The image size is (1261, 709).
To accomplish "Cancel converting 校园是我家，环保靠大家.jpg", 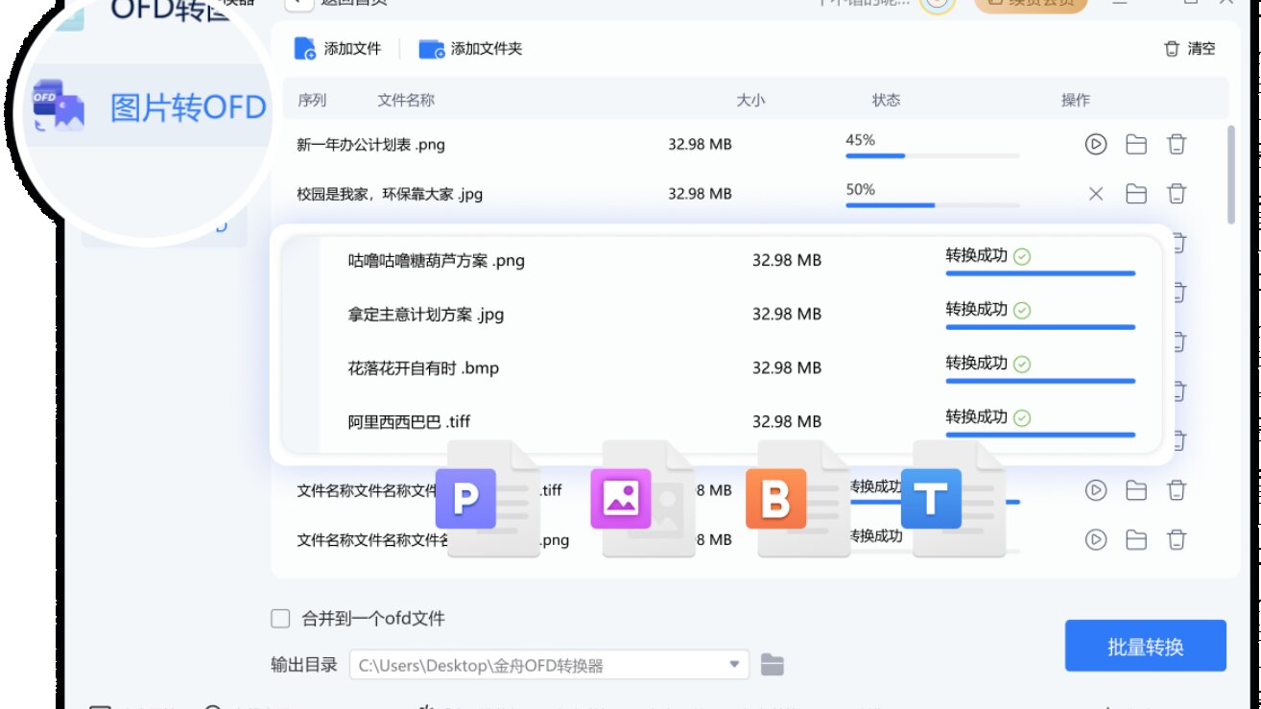I will [x=1095, y=194].
